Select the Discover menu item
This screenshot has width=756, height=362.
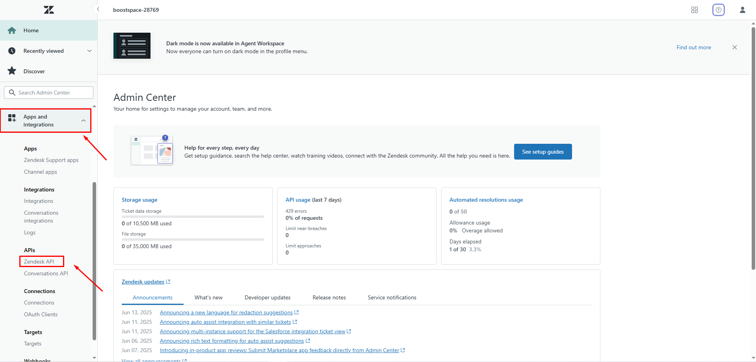(x=48, y=71)
